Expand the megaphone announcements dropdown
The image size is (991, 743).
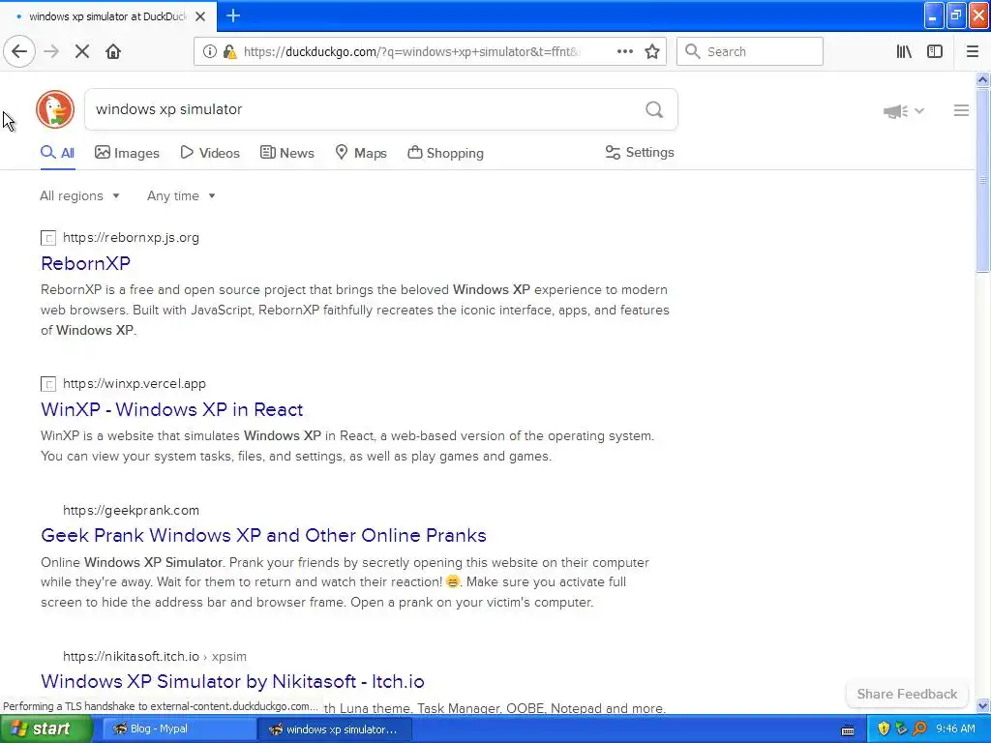[x=904, y=111]
